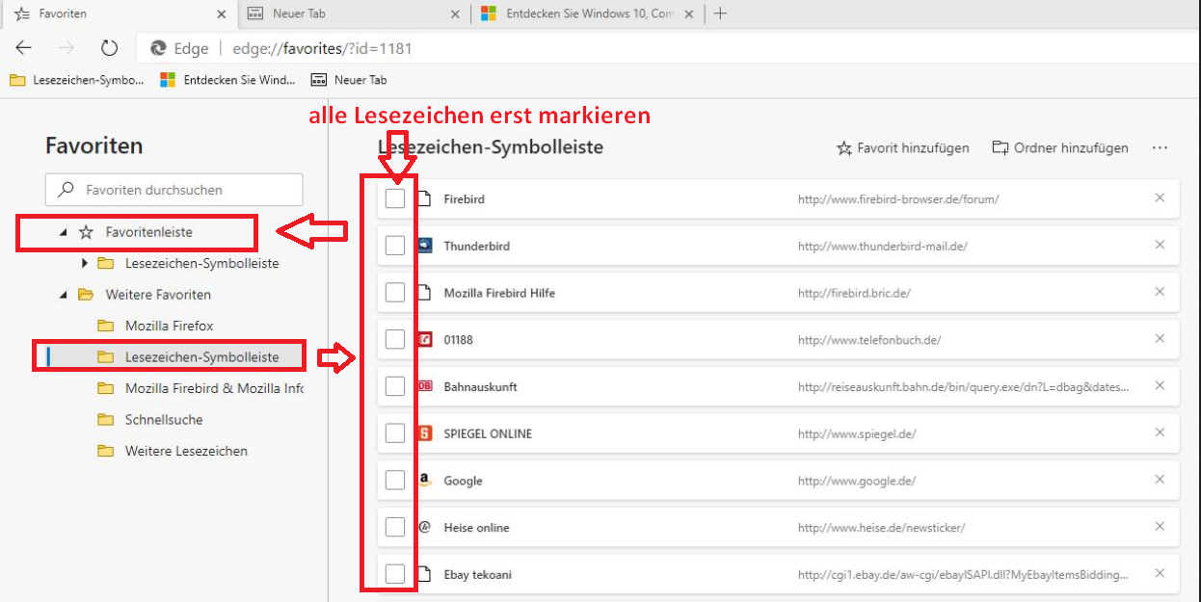Open the www.heise.de newsticker URL
Image resolution: width=1201 pixels, height=602 pixels.
(881, 528)
